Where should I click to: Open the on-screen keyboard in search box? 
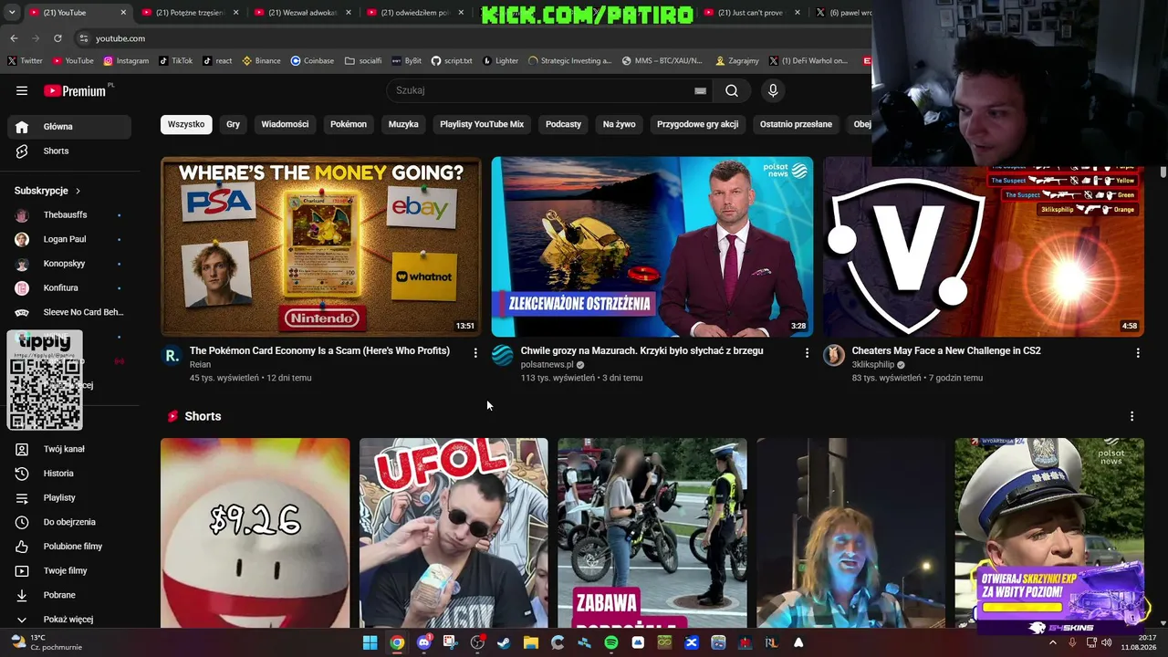tap(700, 90)
